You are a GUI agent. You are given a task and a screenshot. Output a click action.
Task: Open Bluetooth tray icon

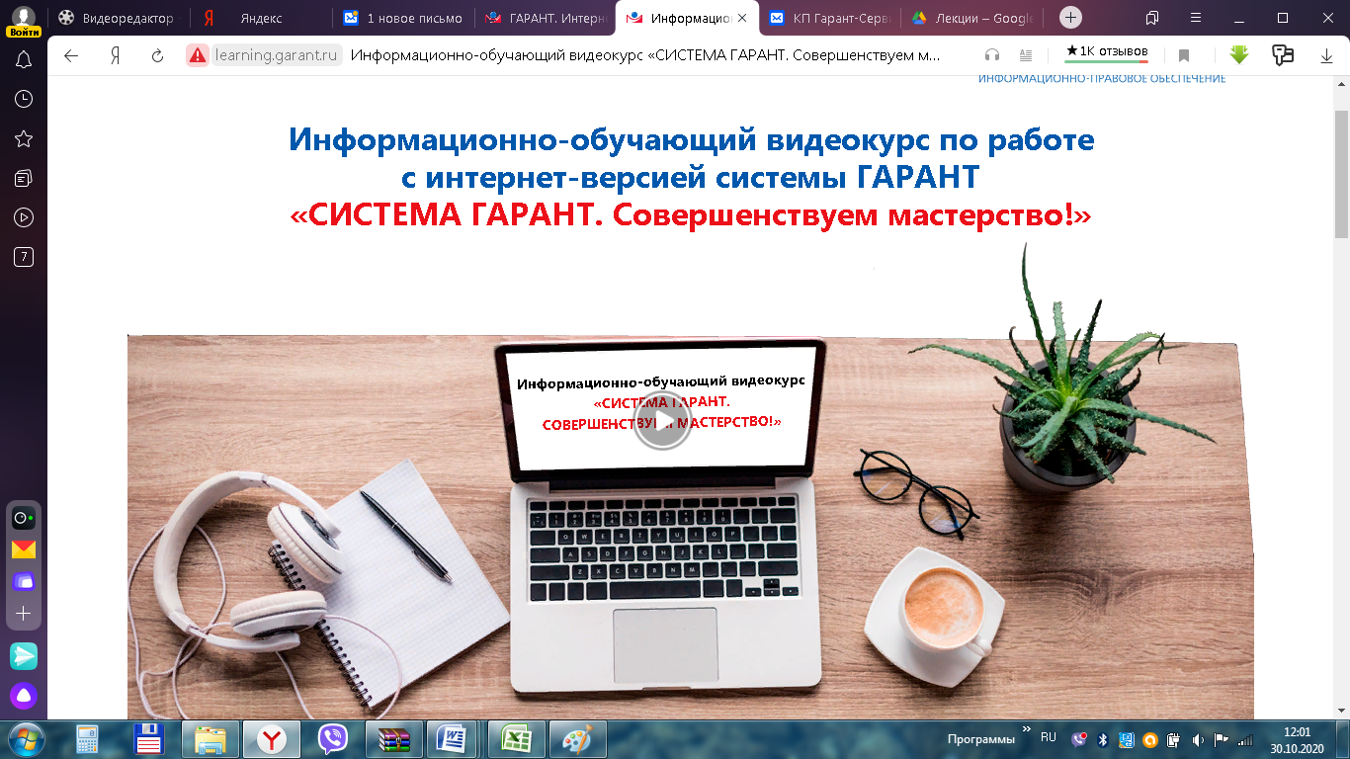(1103, 739)
